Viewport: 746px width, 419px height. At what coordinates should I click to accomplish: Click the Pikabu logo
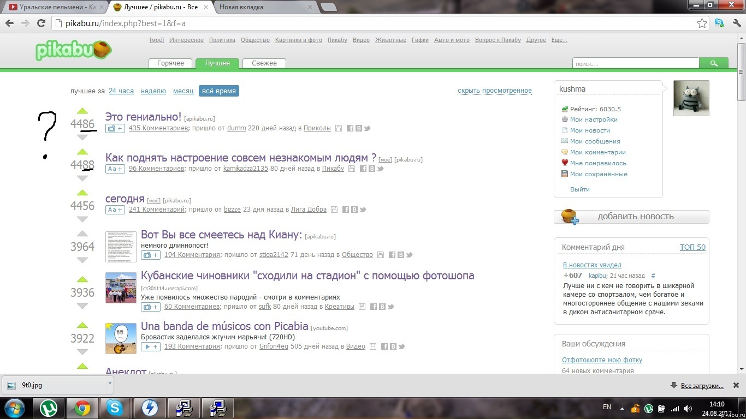click(73, 50)
